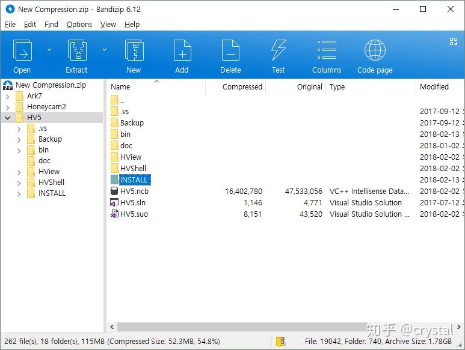Expand the HView subfolder in tree
The image size is (465, 350).
tap(19, 172)
